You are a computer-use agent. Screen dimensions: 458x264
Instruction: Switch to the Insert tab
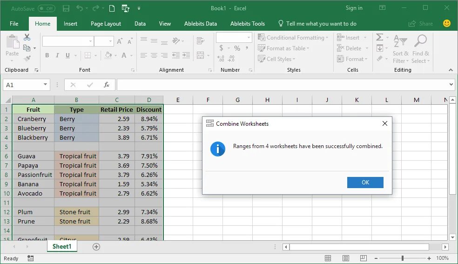70,24
